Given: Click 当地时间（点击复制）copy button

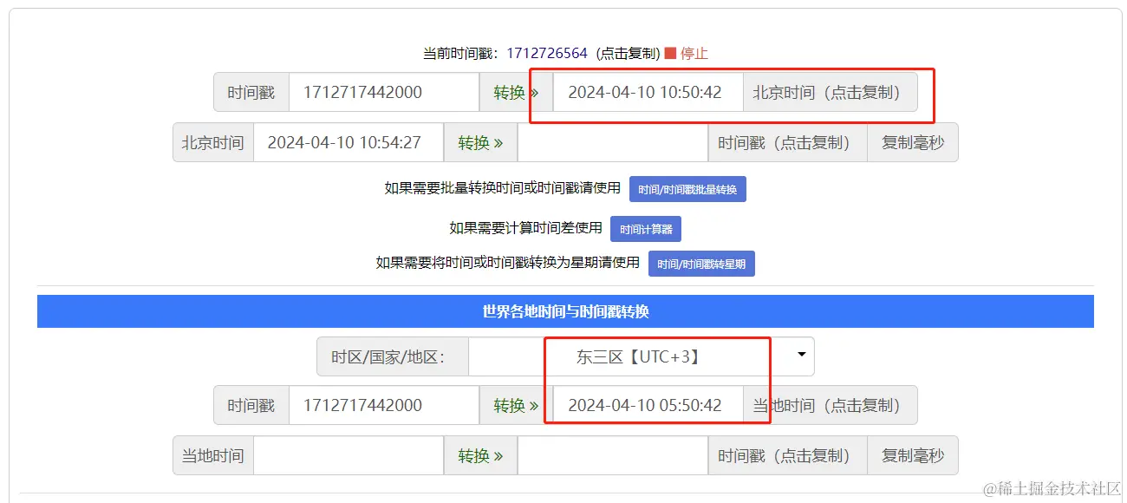Looking at the screenshot, I should [x=830, y=405].
